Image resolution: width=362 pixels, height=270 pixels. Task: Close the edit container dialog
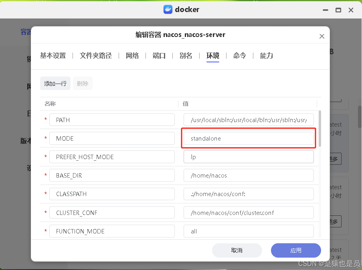click(322, 36)
